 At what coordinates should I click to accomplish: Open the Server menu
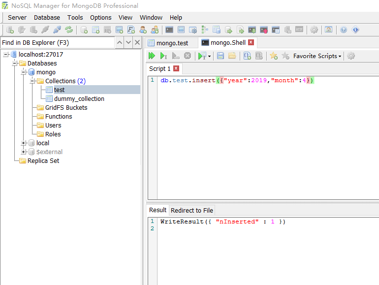(17, 18)
